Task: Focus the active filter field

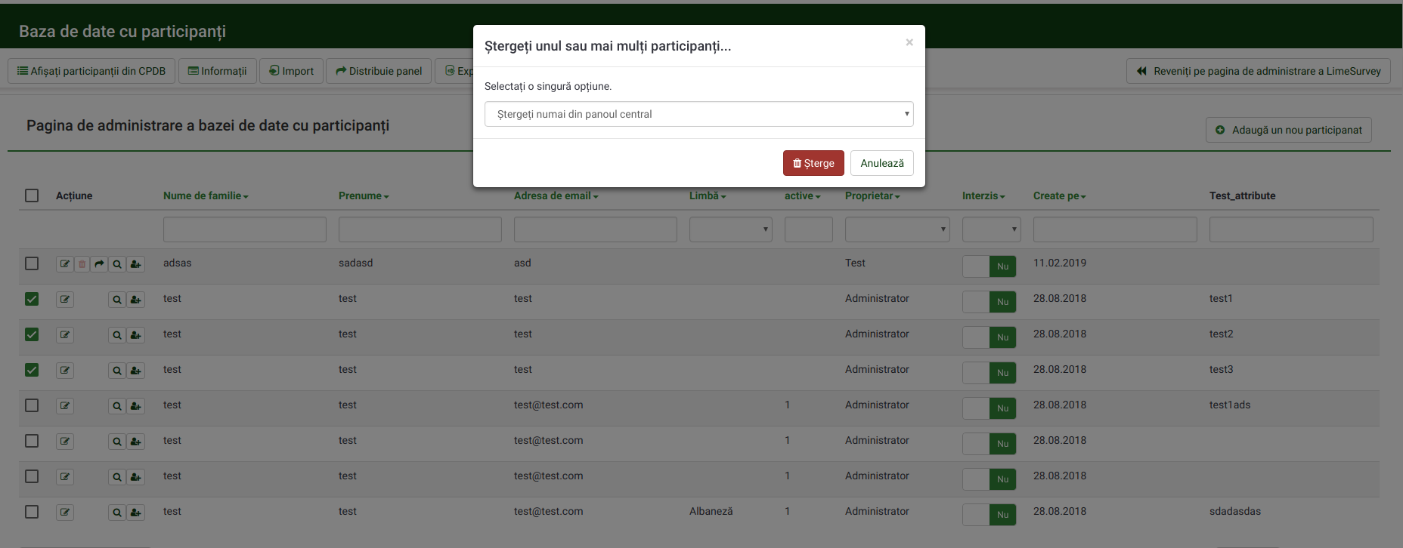Action: (809, 229)
